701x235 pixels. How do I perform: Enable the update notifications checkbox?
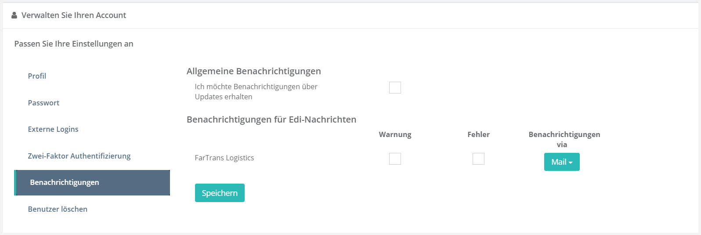click(395, 87)
